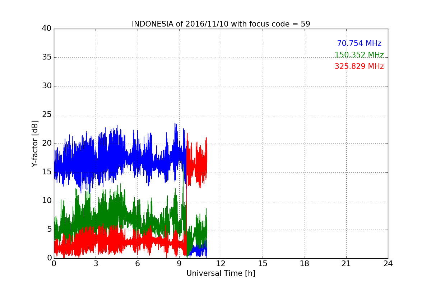Click y-axis tick label '10'
The height and width of the screenshot is (287, 431).
coord(47,201)
